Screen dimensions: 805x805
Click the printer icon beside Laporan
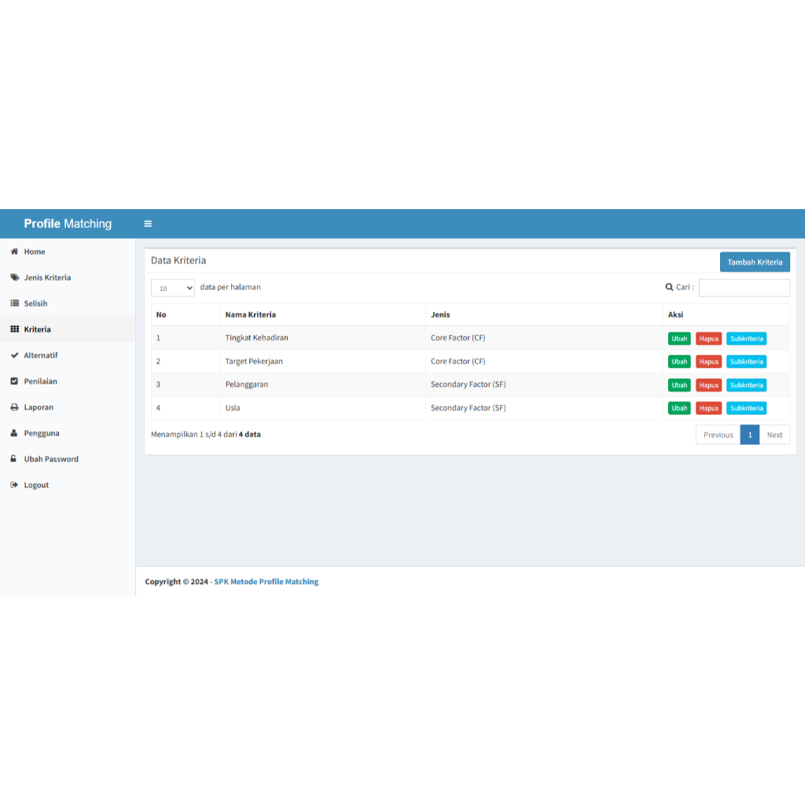pos(14,407)
